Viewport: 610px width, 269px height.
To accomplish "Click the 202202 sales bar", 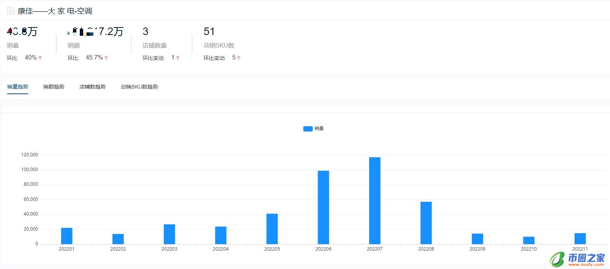I will click(x=118, y=239).
